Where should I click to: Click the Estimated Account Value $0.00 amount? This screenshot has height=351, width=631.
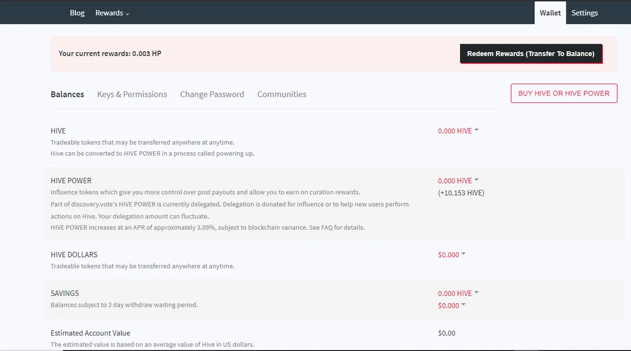[447, 333]
